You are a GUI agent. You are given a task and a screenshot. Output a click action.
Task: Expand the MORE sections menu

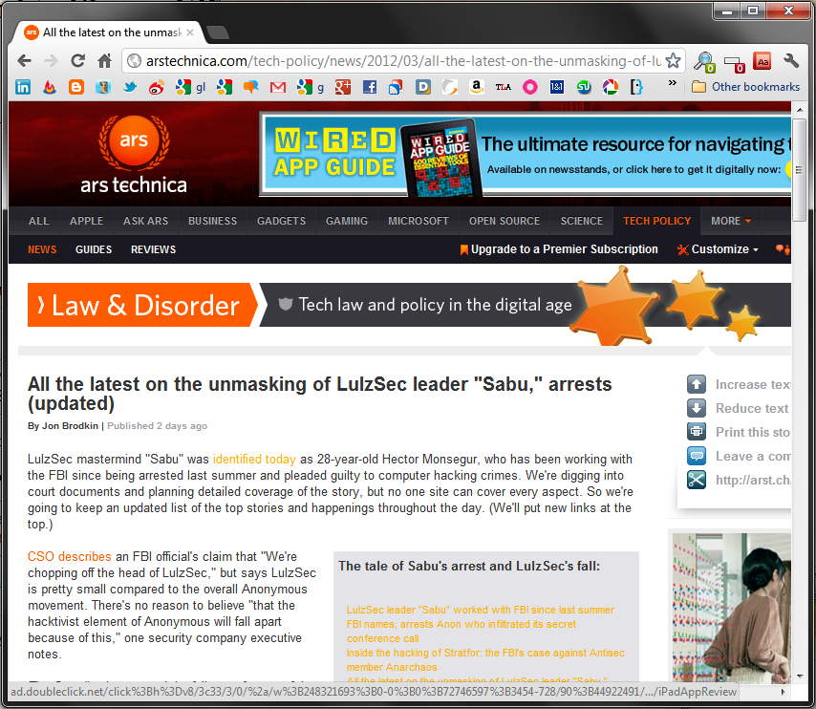click(x=731, y=221)
